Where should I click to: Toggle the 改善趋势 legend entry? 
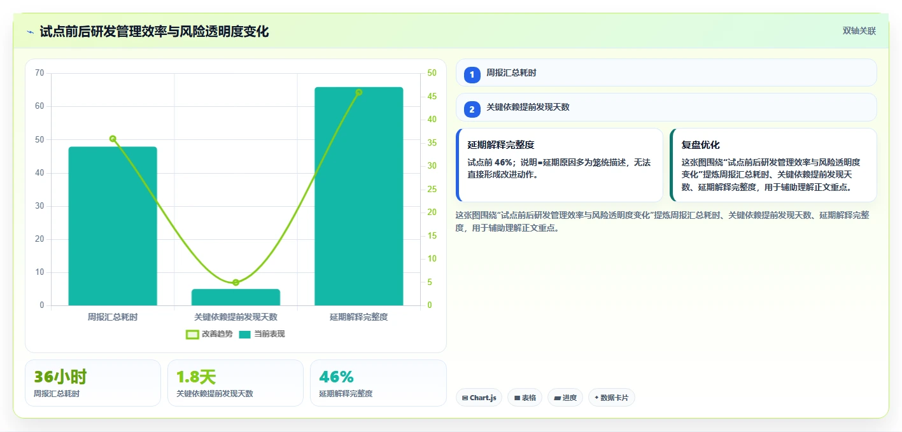pyautogui.click(x=209, y=334)
